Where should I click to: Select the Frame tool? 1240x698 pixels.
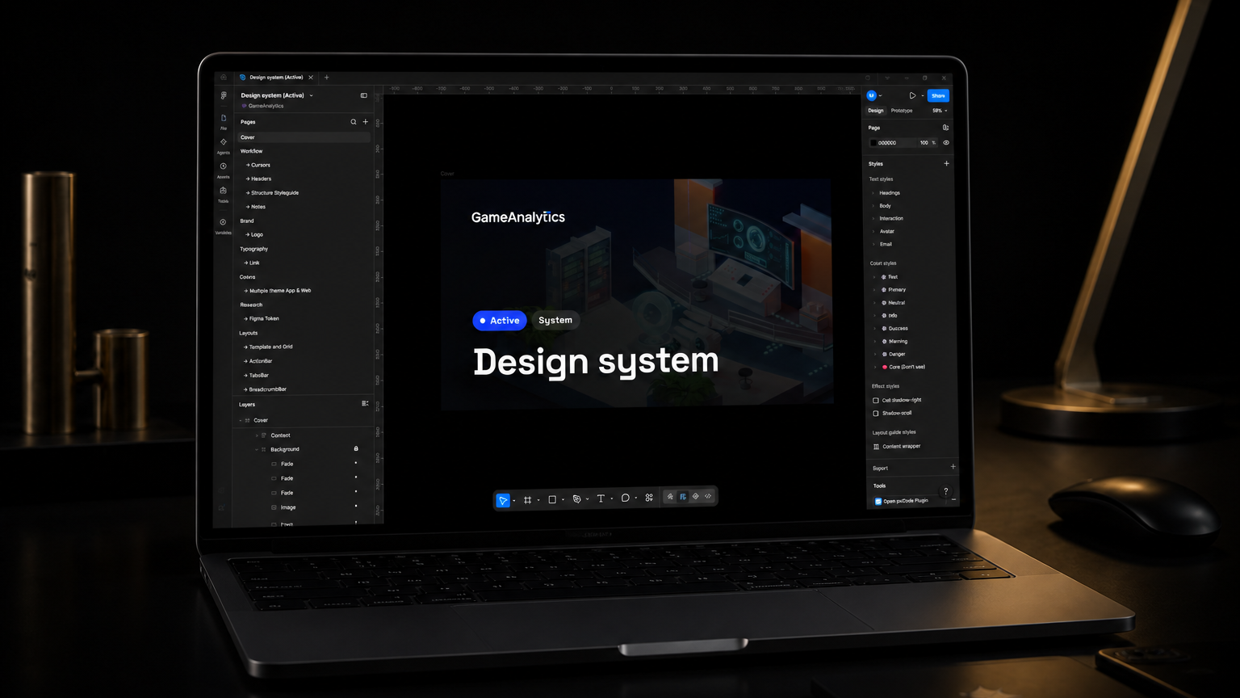[x=527, y=500]
